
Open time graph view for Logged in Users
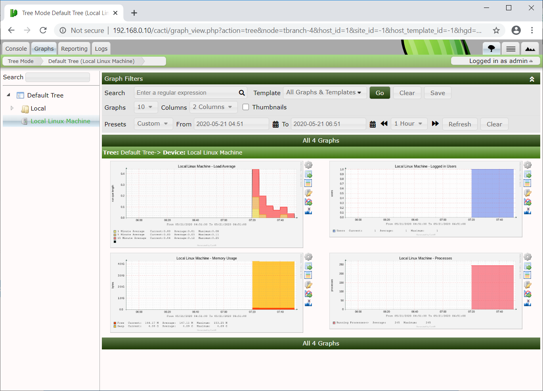click(x=528, y=183)
